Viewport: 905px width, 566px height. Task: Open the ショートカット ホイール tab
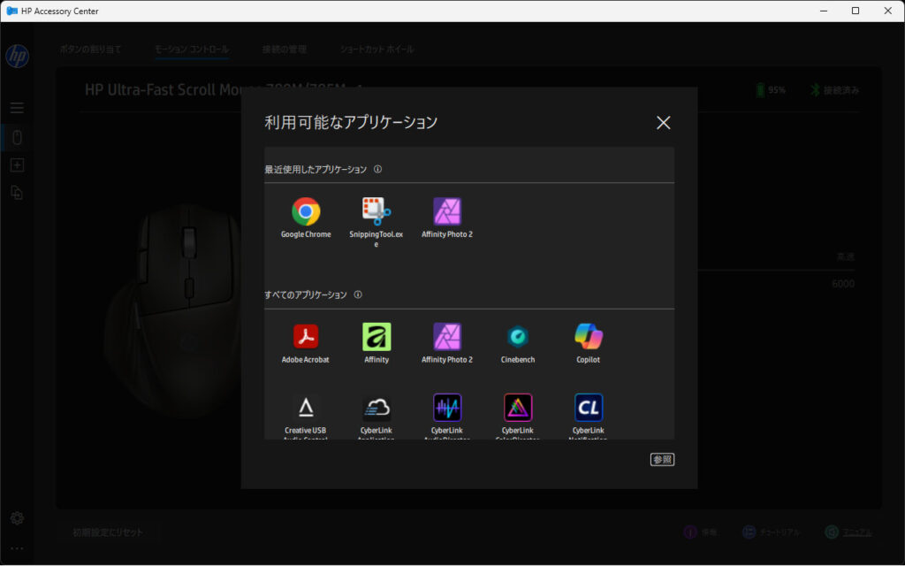(376, 50)
